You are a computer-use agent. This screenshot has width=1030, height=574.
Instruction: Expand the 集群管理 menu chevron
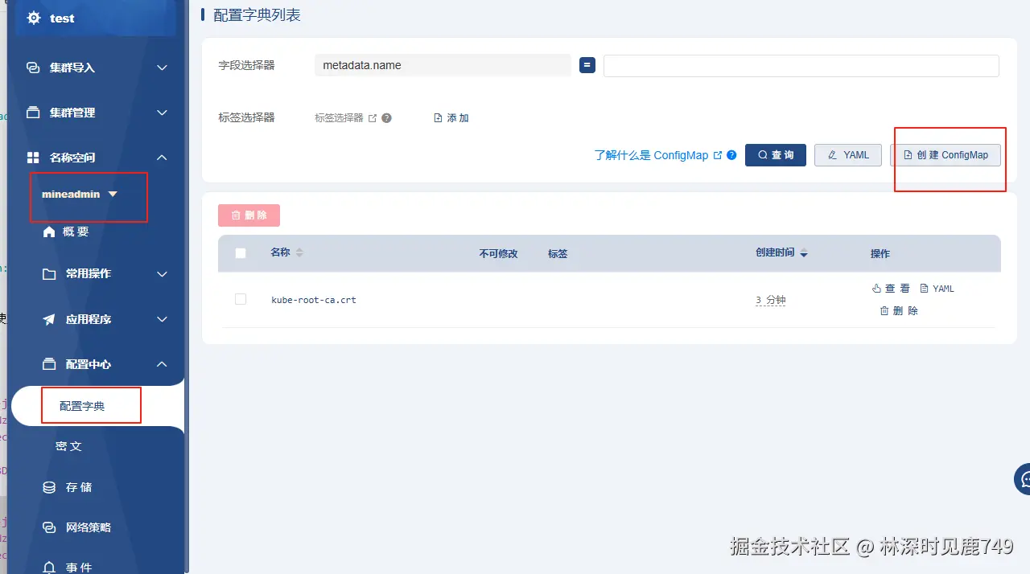tap(162, 113)
